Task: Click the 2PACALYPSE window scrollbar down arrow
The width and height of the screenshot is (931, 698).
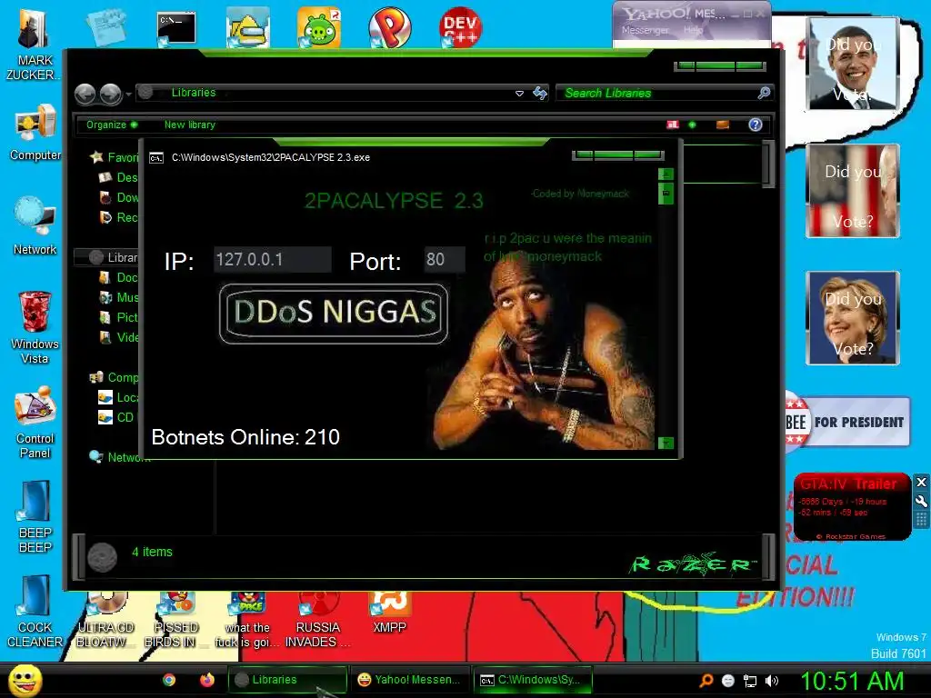Action: tap(666, 443)
